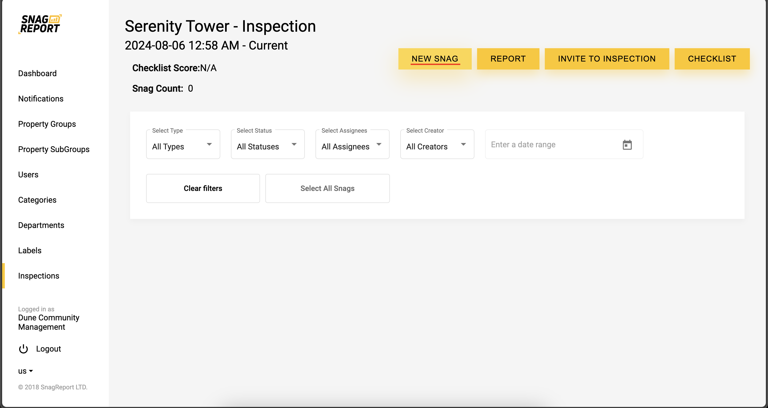Open Notifications from sidebar

41,99
